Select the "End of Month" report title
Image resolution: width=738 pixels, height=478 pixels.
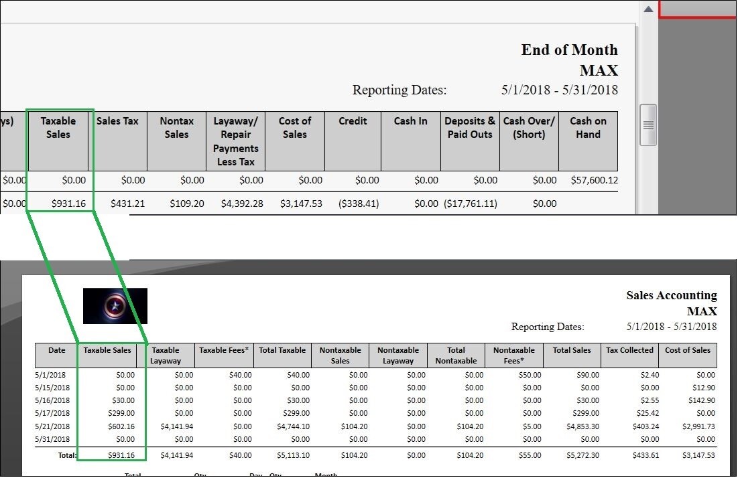(x=569, y=50)
